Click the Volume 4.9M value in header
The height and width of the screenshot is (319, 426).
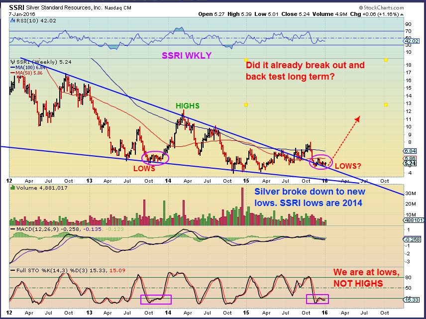click(x=330, y=14)
